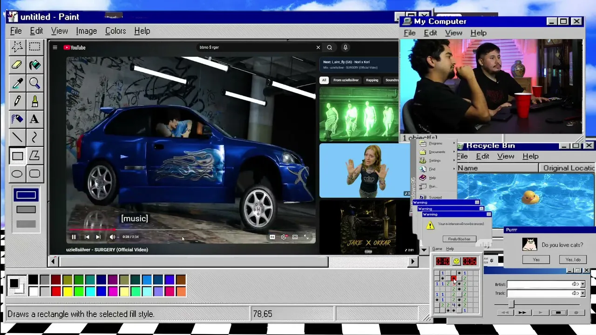Open the Game menu in Minesweeper
The image size is (596, 335).
[x=437, y=249]
